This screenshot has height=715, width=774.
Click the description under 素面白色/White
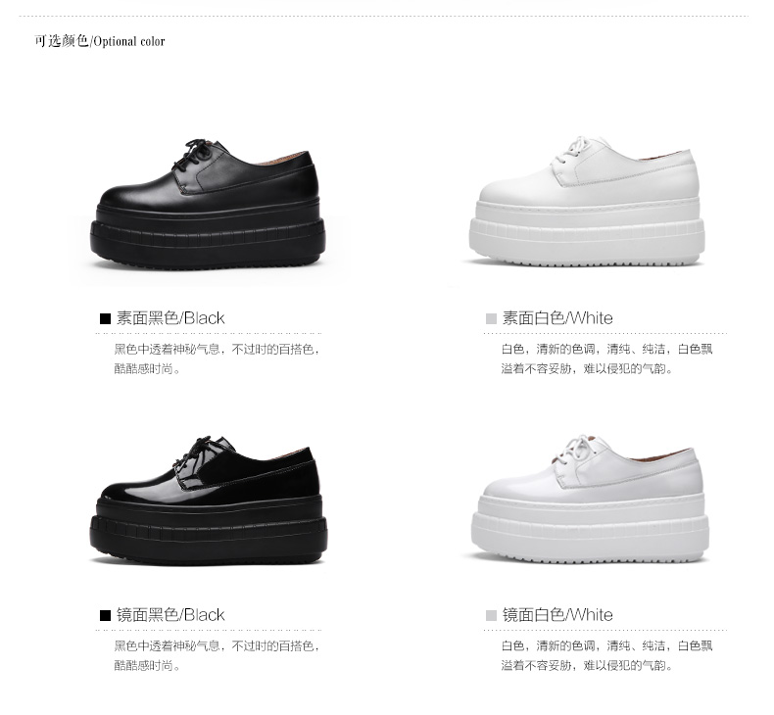[607, 359]
